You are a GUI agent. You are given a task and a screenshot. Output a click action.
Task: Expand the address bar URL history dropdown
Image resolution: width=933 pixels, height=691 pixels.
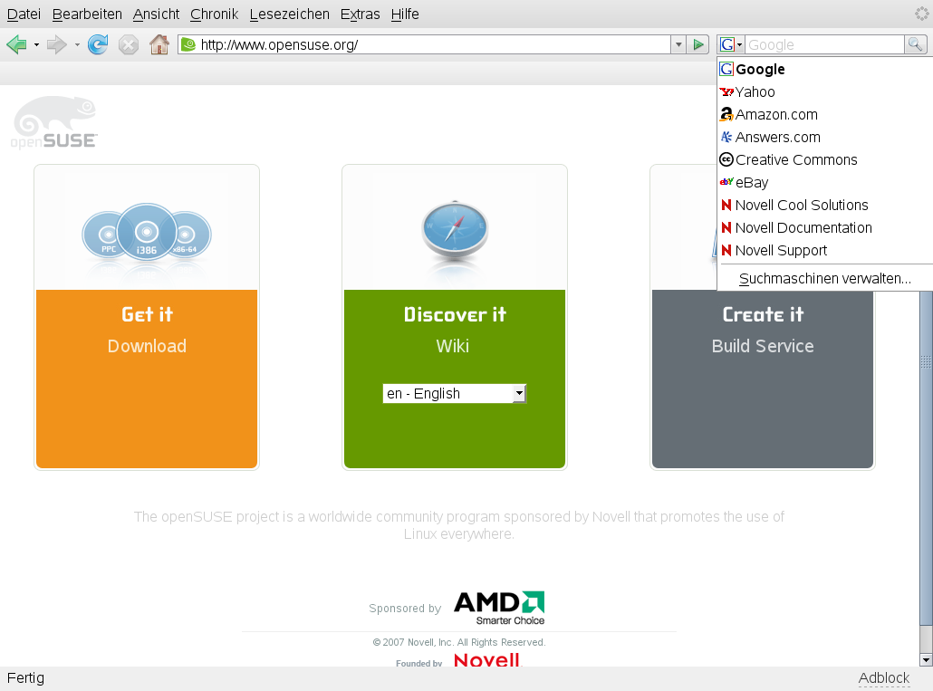(x=678, y=44)
